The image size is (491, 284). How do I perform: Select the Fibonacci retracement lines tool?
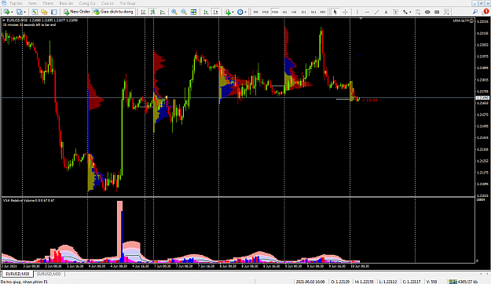point(418,12)
